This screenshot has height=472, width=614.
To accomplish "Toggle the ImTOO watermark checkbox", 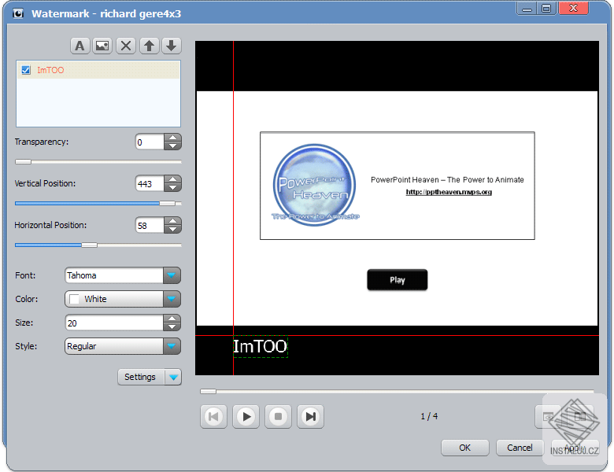I will pos(26,70).
